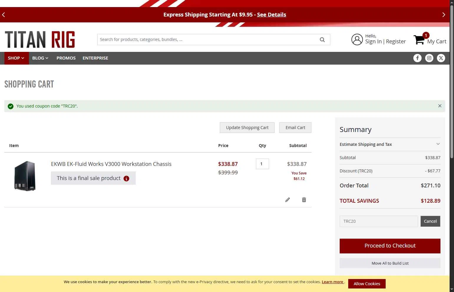Edit the cart quantity field
This screenshot has height=292, width=454.
(263, 164)
